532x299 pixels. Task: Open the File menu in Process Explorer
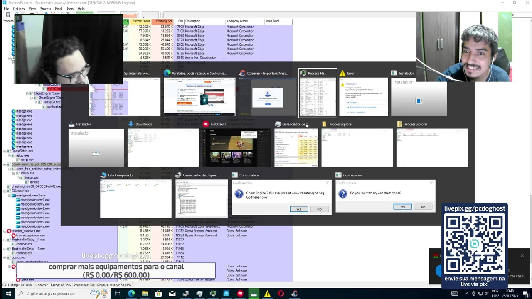tap(6, 8)
